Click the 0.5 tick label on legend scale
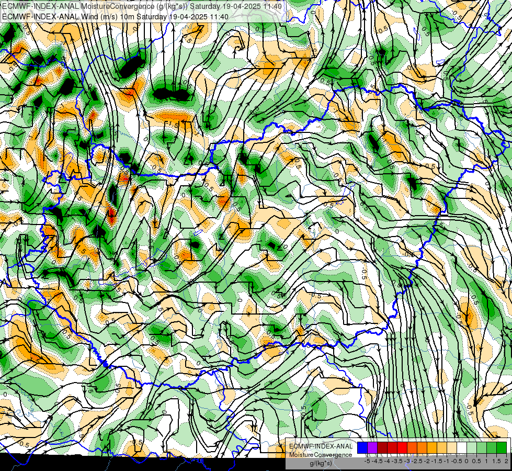 pyautogui.click(x=477, y=461)
